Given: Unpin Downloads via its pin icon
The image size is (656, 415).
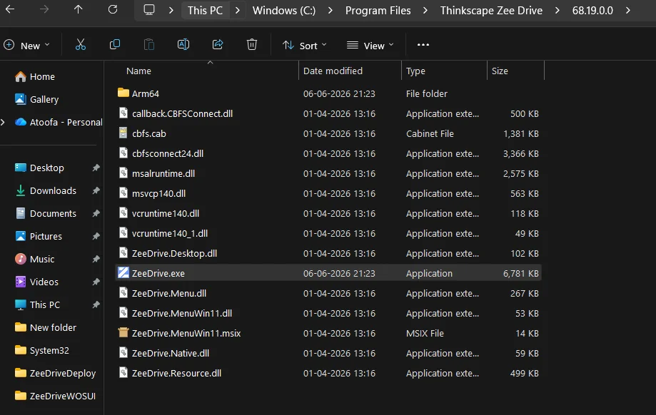Looking at the screenshot, I should click(x=96, y=190).
